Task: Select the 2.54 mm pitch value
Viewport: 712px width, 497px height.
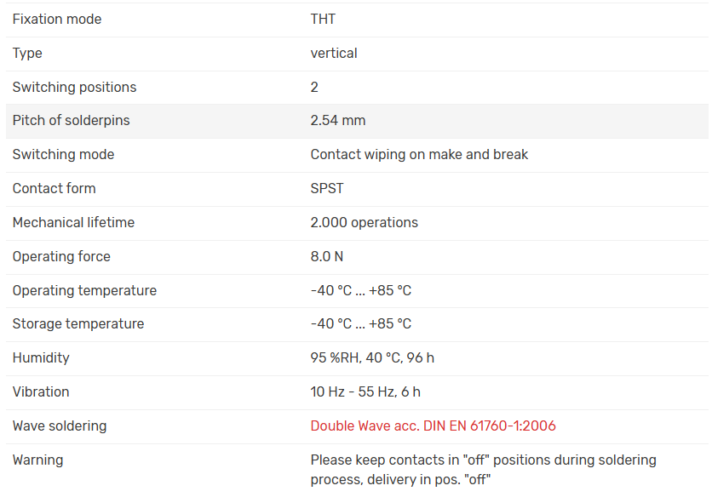Action: (338, 121)
